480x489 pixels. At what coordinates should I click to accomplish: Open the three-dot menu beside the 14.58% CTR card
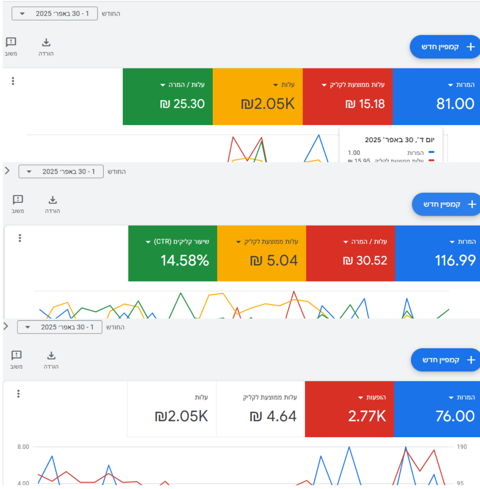pyautogui.click(x=20, y=238)
